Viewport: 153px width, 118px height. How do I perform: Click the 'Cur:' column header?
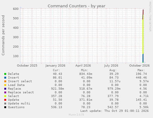coord(56,70)
